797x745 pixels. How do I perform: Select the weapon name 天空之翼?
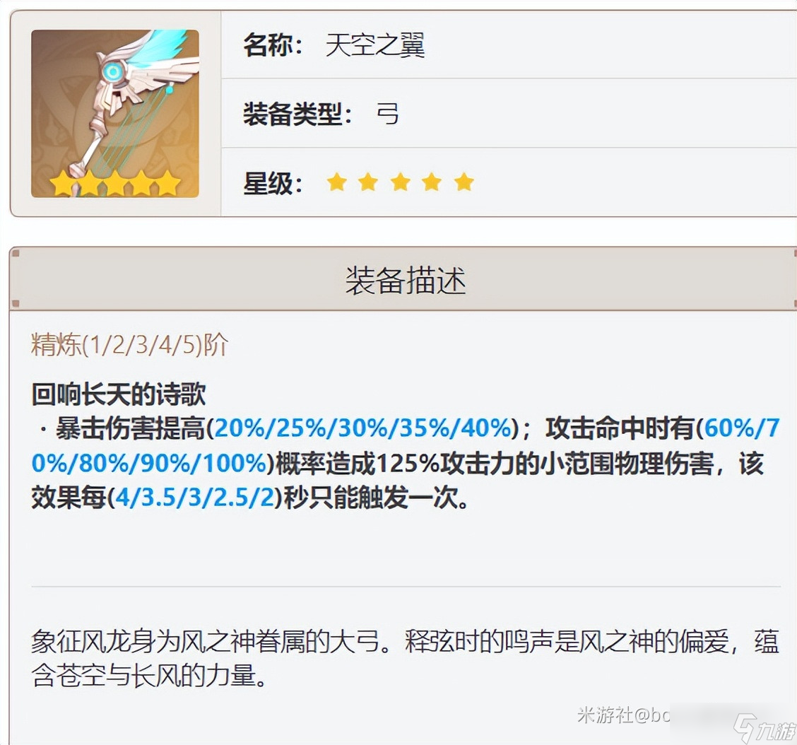pos(375,45)
